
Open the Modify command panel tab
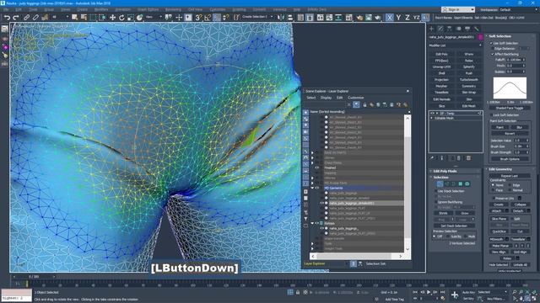pos(440,29)
